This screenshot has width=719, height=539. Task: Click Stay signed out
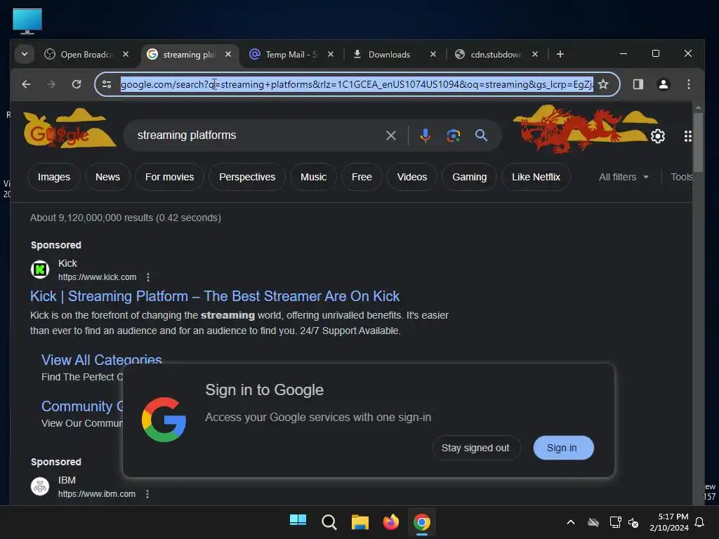(x=475, y=448)
